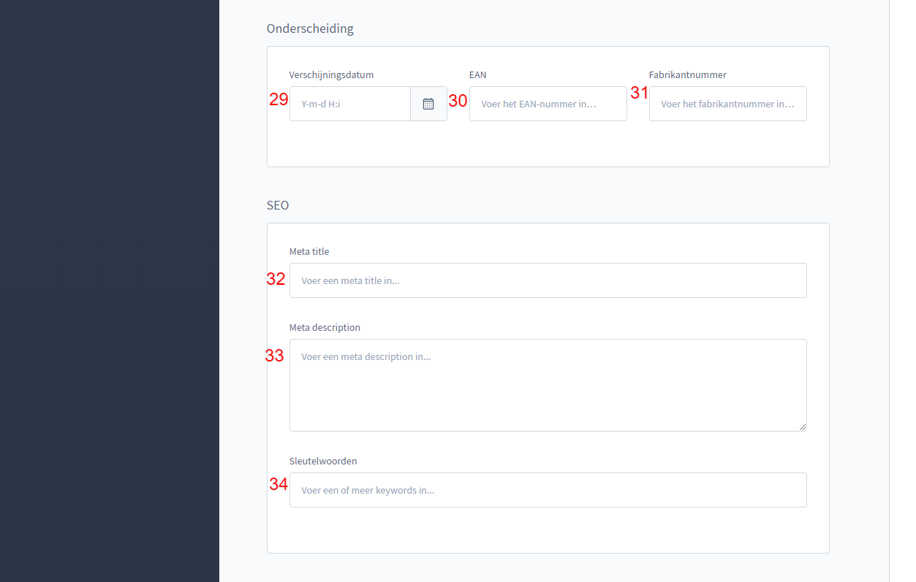Screen dimensions: 916x582
Task: Click the SEO section heading
Action: coord(278,205)
